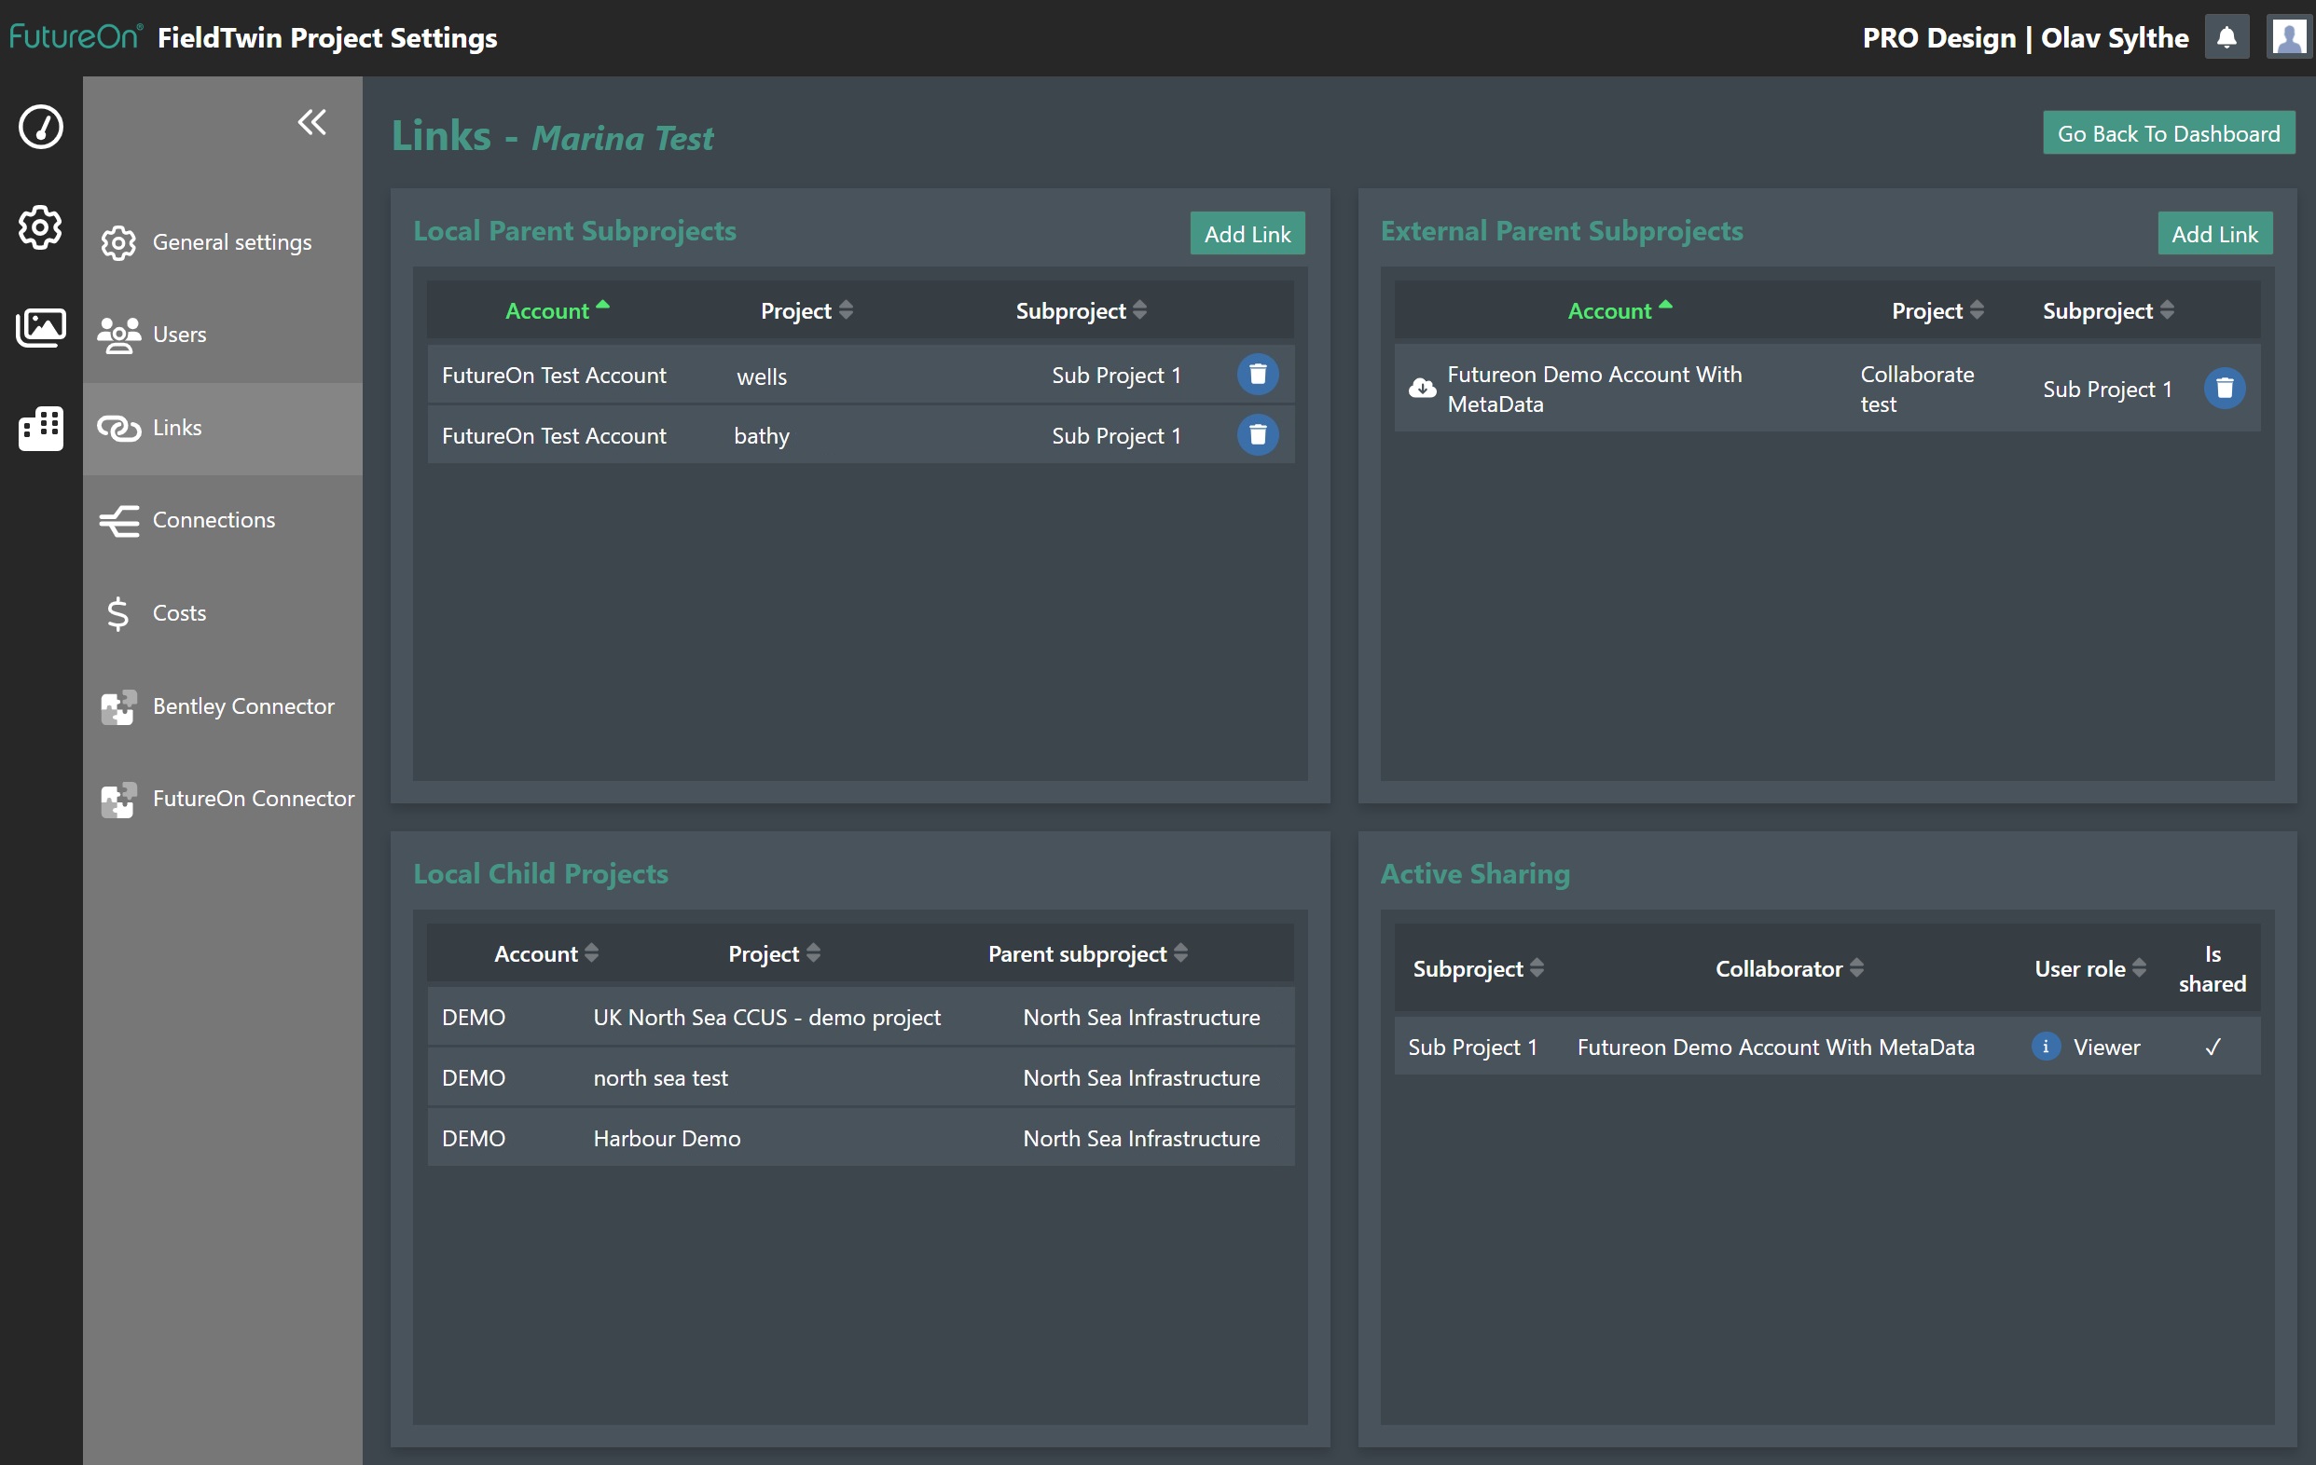This screenshot has width=2316, height=1465.
Task: Collapse the sidebar with double chevron
Action: 311,122
